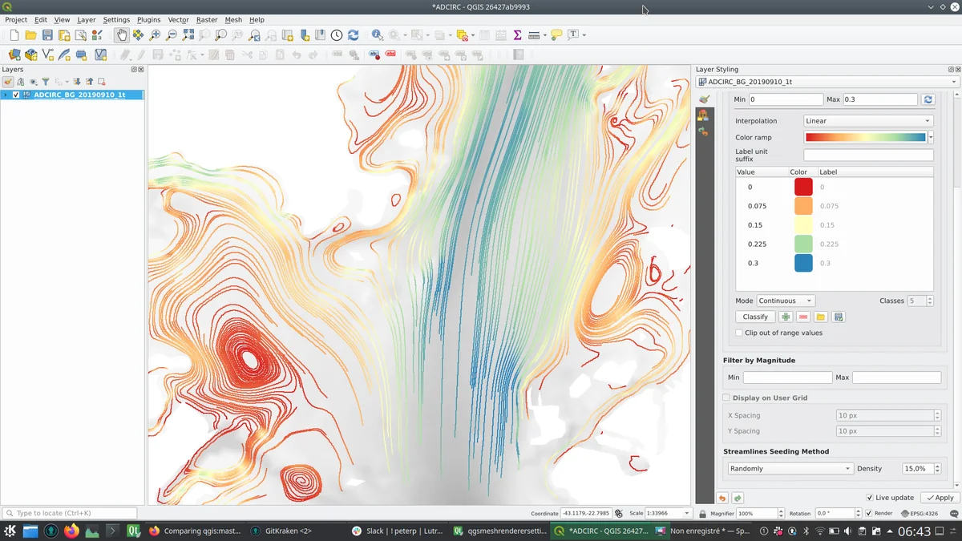
Task: Refresh the map canvas from the toolbar
Action: [x=353, y=35]
